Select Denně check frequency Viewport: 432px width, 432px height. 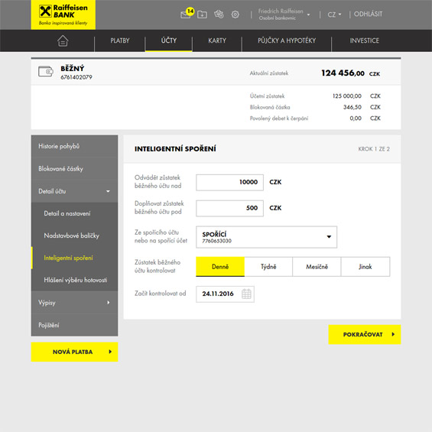[220, 267]
